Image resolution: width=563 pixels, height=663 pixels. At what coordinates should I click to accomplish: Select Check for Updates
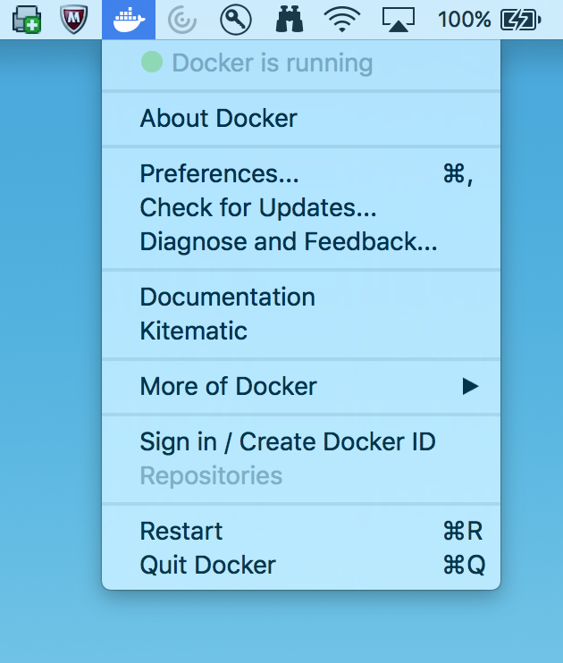click(258, 207)
